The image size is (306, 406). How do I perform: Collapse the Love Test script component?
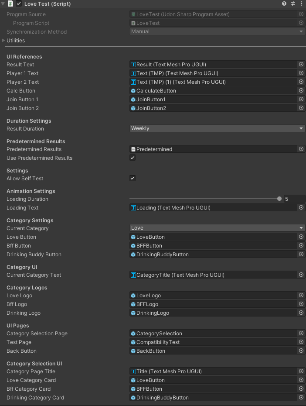(3, 4)
